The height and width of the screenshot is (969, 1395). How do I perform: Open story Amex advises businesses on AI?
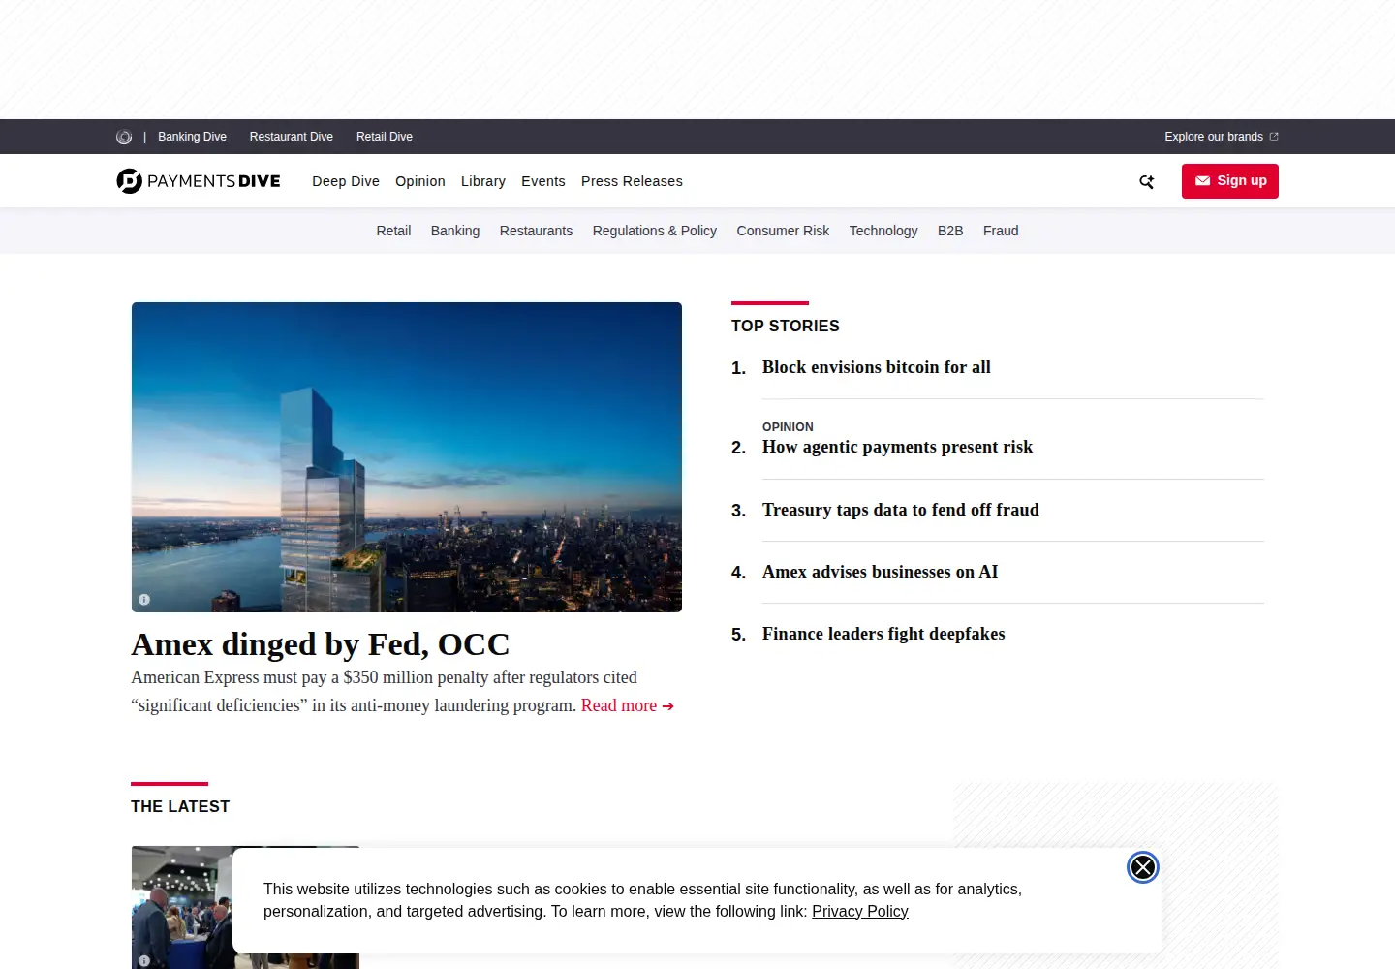tap(881, 572)
